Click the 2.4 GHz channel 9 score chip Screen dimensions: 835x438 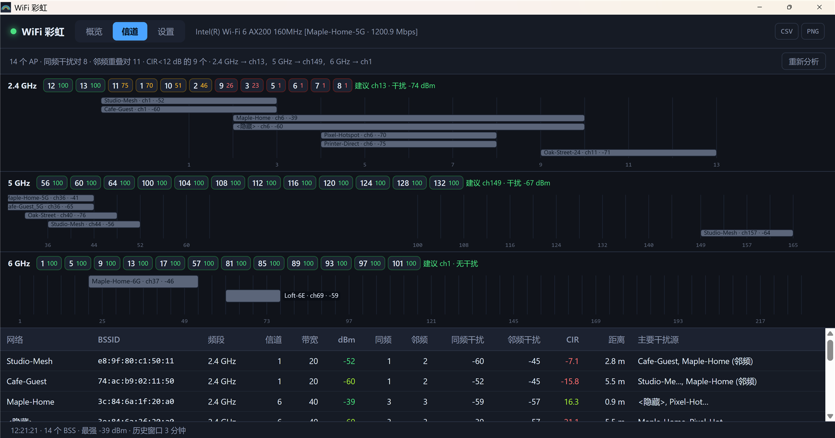tap(226, 86)
